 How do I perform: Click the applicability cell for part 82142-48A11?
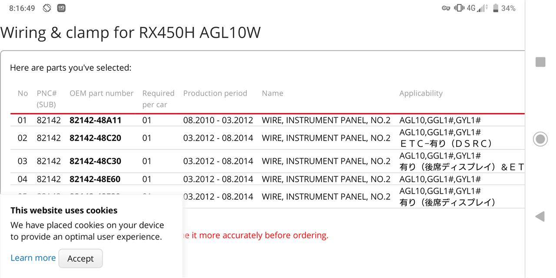440,120
